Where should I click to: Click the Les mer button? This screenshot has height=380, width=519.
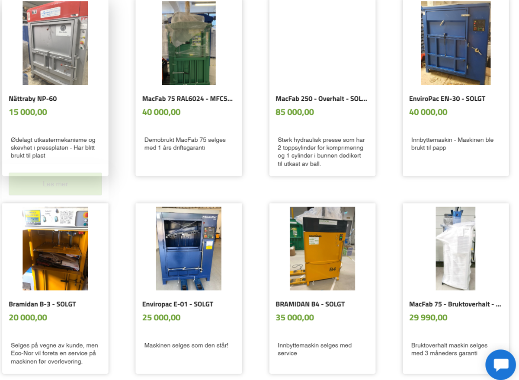click(x=55, y=184)
